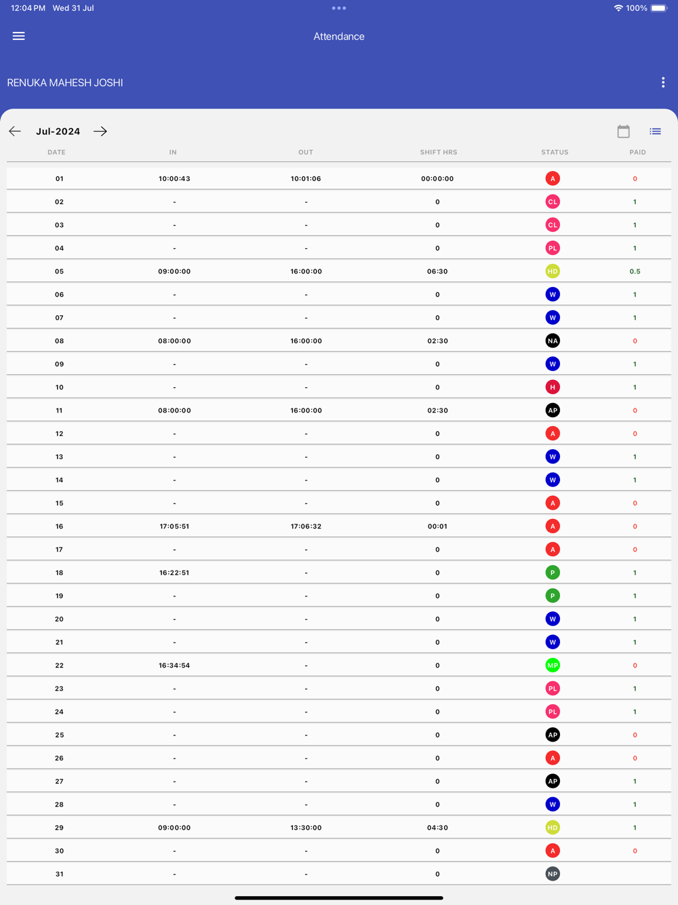Tap the HD status badge on date 29

click(553, 828)
